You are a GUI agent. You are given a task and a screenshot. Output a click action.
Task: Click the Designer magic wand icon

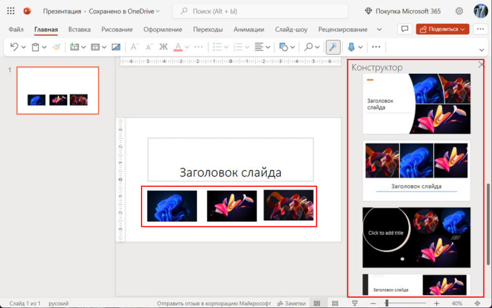point(333,47)
